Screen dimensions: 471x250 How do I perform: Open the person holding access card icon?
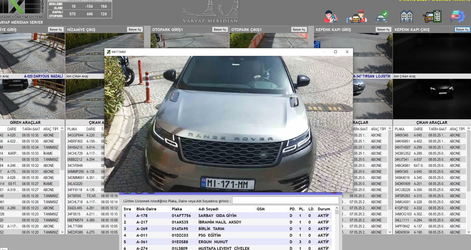click(331, 16)
